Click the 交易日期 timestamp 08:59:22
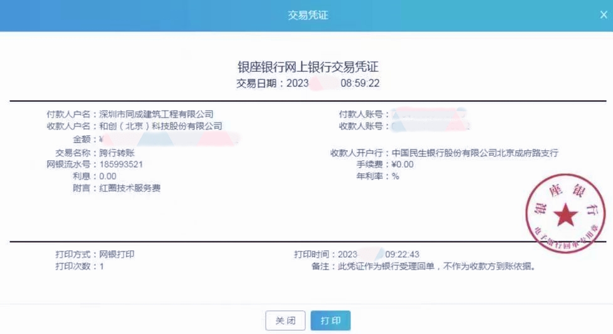Image resolution: width=613 pixels, height=334 pixels. coord(360,83)
